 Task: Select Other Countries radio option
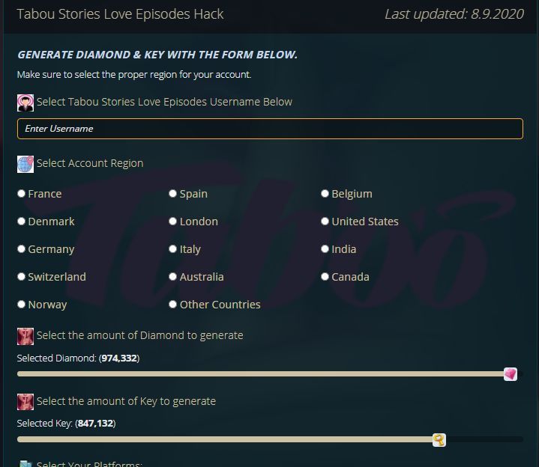pyautogui.click(x=172, y=305)
